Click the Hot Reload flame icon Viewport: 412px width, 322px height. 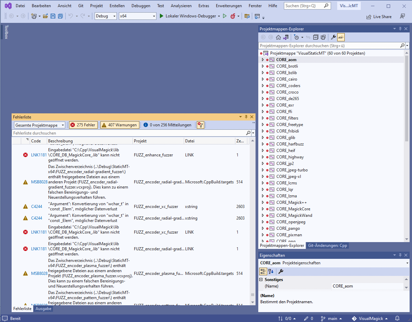coord(233,16)
